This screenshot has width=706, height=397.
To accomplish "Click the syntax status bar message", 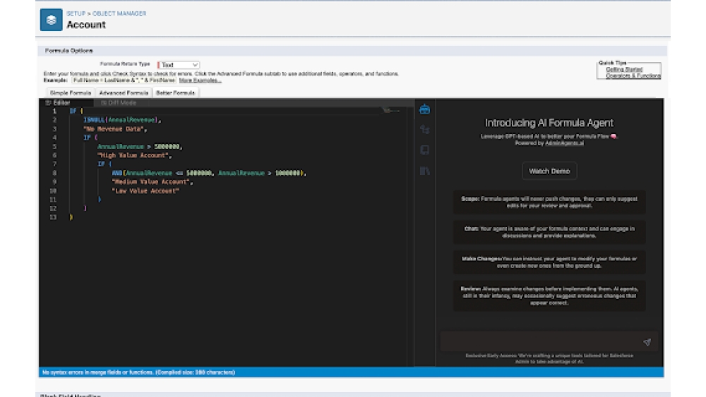I will (x=138, y=372).
